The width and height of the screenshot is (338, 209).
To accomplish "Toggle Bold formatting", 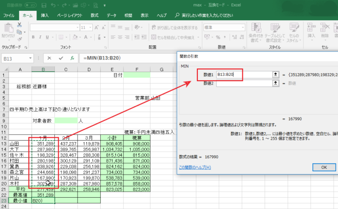I will tap(33, 37).
